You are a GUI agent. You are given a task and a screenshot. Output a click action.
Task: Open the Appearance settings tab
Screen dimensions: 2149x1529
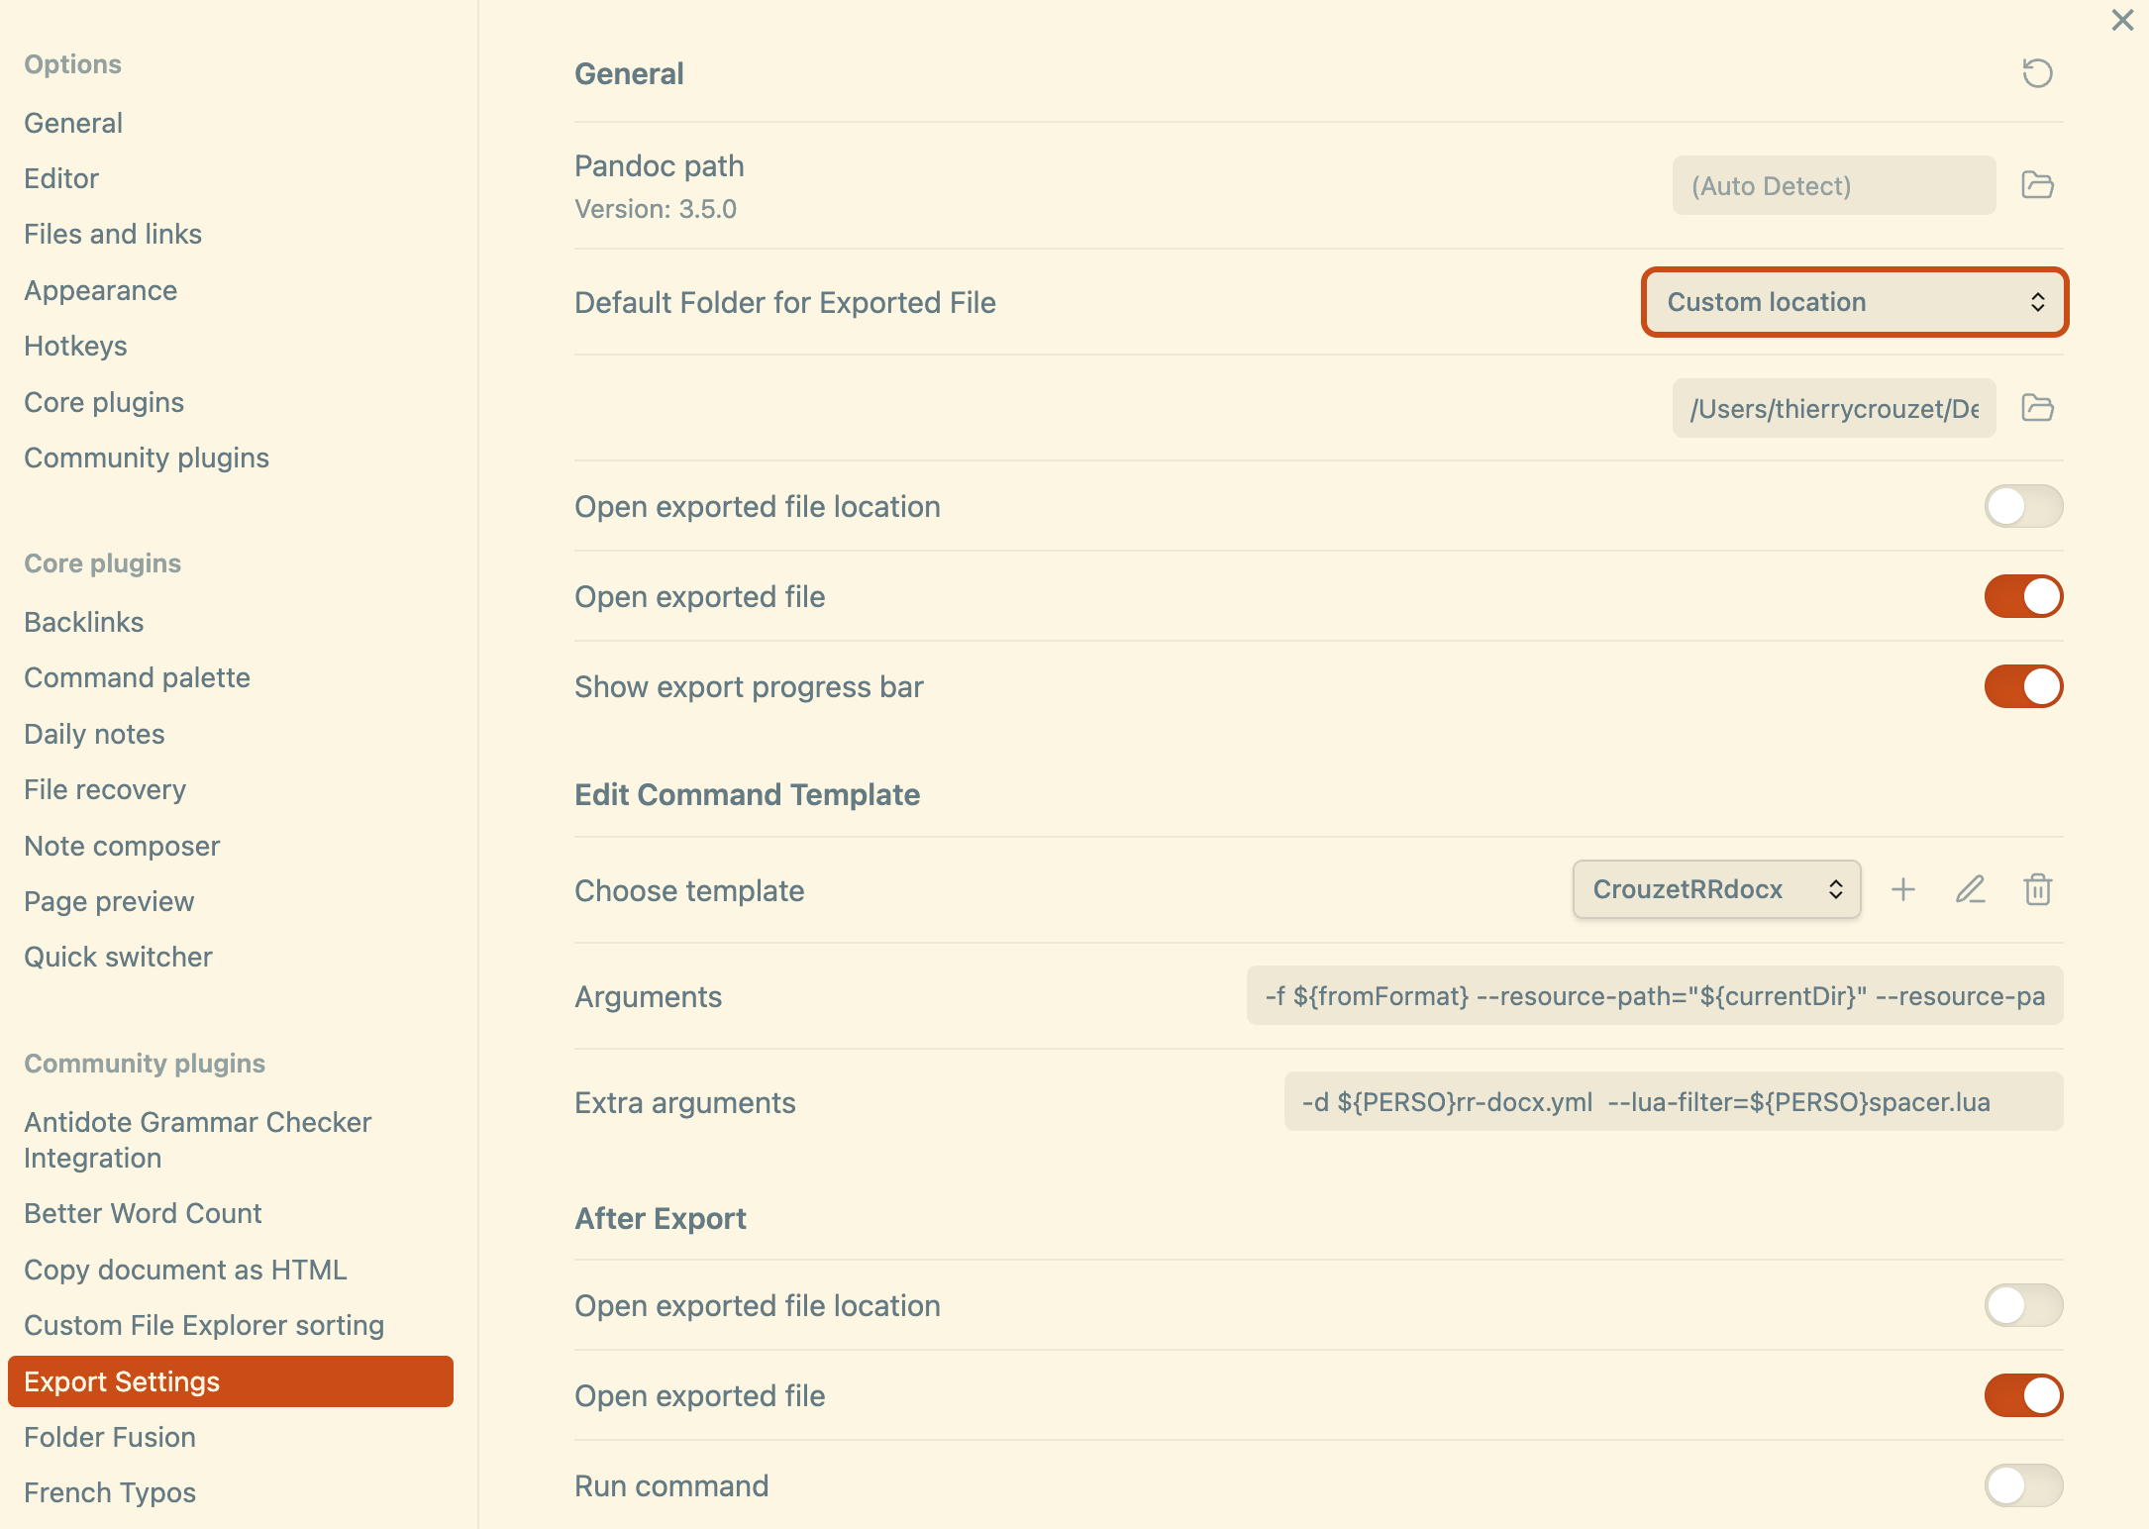pos(101,290)
